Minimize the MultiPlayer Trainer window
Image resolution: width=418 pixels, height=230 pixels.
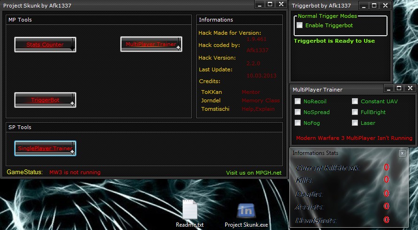[x=388, y=88]
